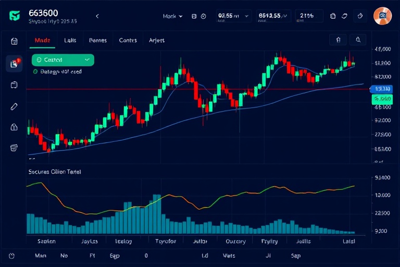Toggle the square icon next to Mark dropdown
This screenshot has width=400, height=267.
(x=194, y=16)
